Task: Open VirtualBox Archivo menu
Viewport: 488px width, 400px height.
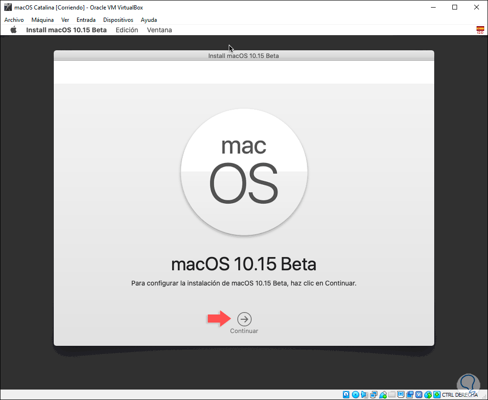Action: [14, 20]
